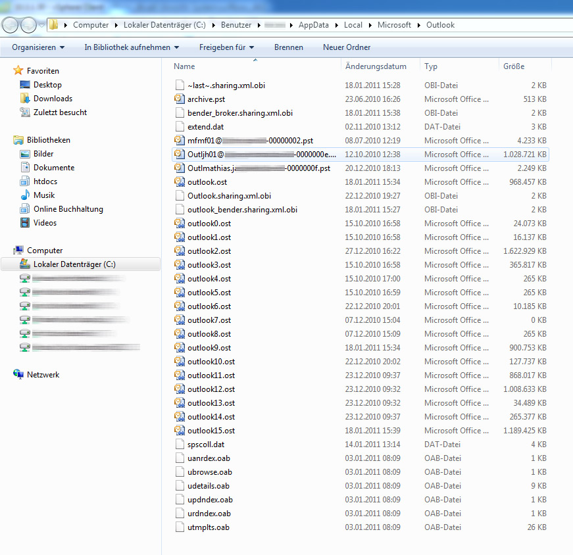Sort by the Typ column header

(x=431, y=66)
